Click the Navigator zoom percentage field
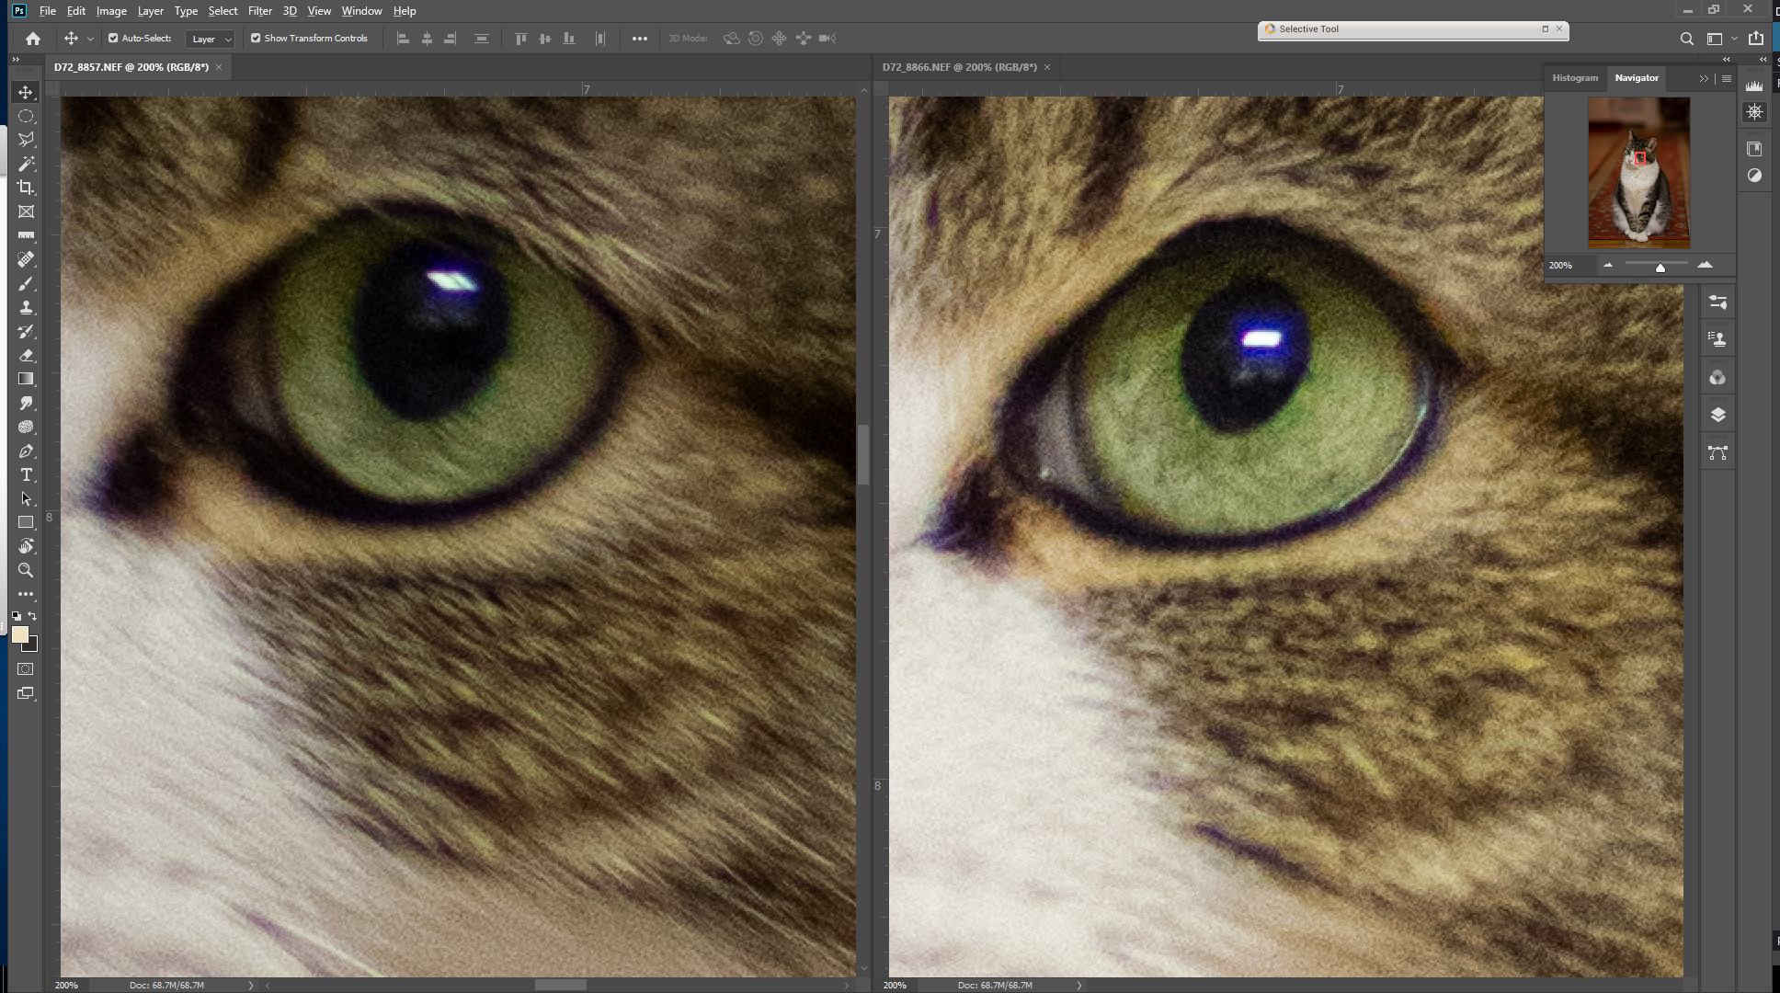The height and width of the screenshot is (993, 1780). click(1569, 265)
